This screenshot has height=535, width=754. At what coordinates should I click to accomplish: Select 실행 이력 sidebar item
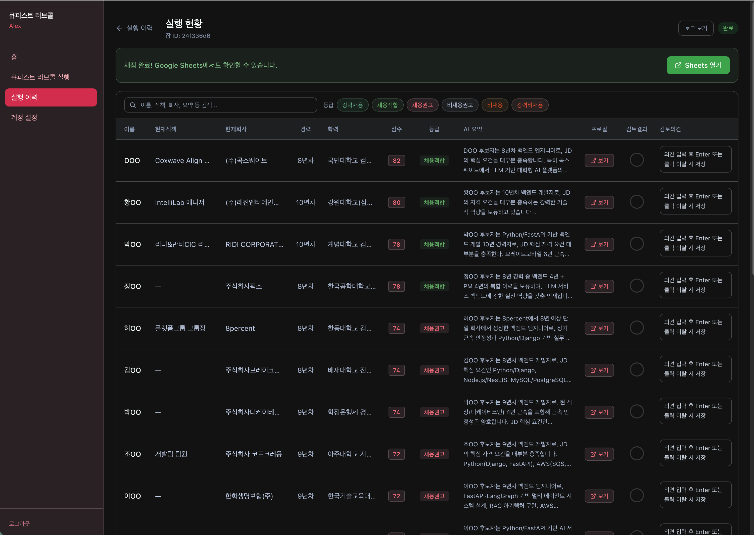pos(51,97)
